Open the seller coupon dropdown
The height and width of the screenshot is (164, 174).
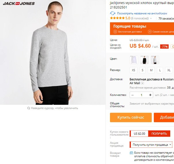[151, 145]
